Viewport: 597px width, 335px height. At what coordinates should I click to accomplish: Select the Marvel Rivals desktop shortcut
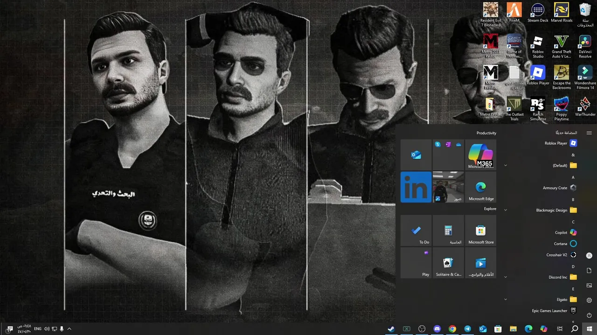pos(562,13)
